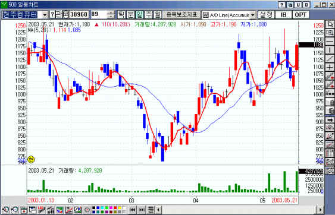Click the 종목보조지표 button

click(x=182, y=14)
